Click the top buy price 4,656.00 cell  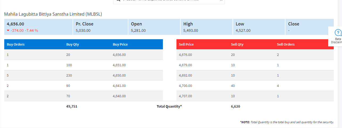click(119, 55)
